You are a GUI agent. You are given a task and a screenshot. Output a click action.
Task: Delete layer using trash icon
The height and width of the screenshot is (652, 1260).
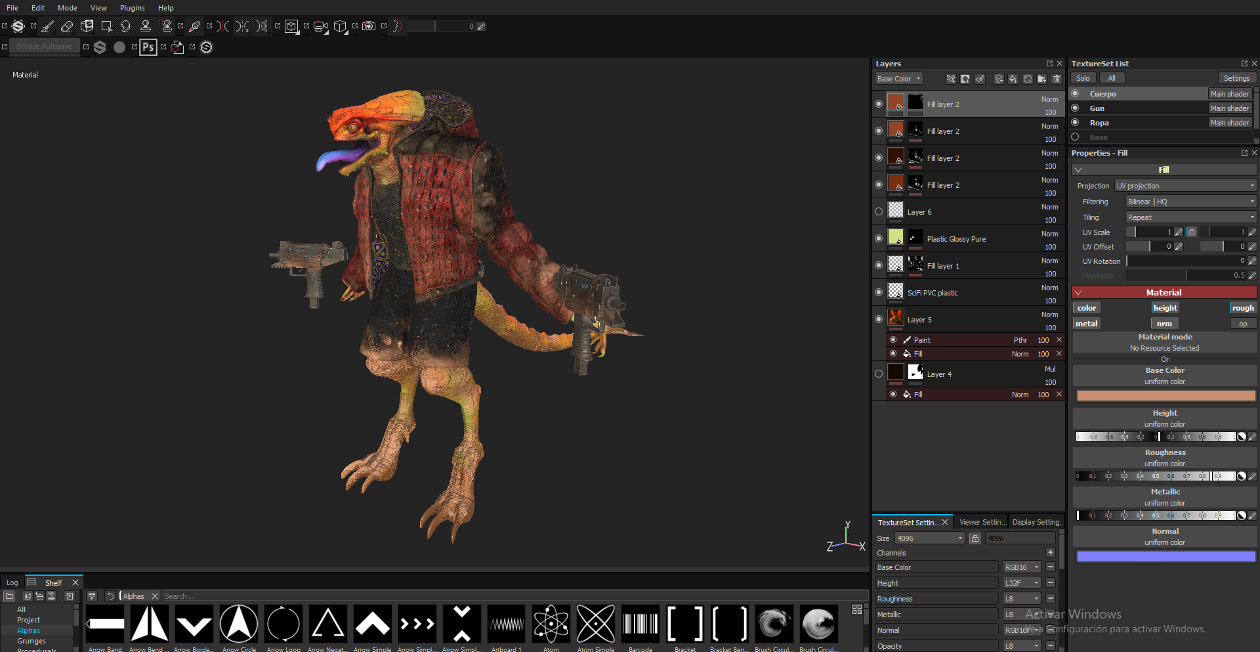1057,79
